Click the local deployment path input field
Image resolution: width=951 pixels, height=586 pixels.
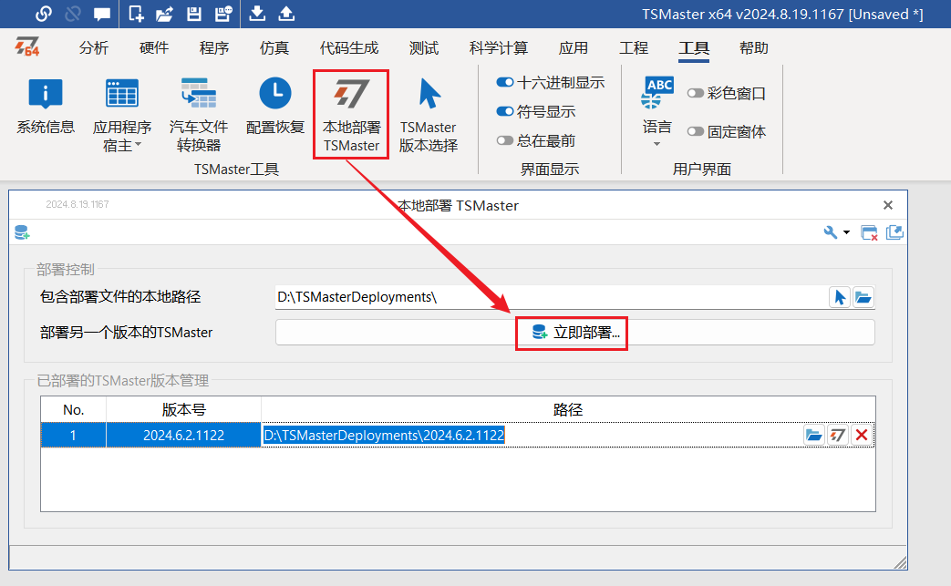(551, 297)
